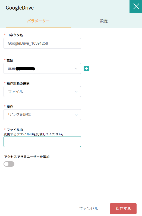
Task: Click the キャンセル button
Action: tap(89, 209)
